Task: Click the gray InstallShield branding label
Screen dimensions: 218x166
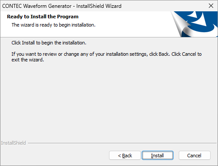Action: click(x=14, y=143)
